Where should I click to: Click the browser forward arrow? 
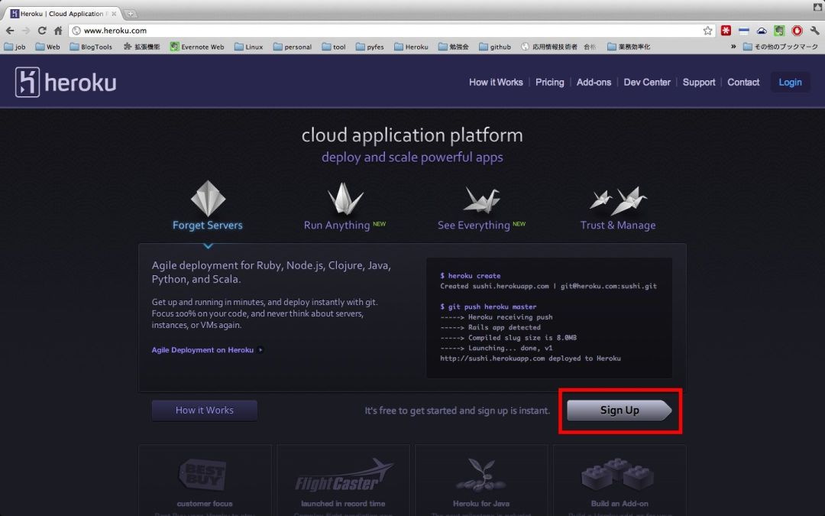pos(26,31)
